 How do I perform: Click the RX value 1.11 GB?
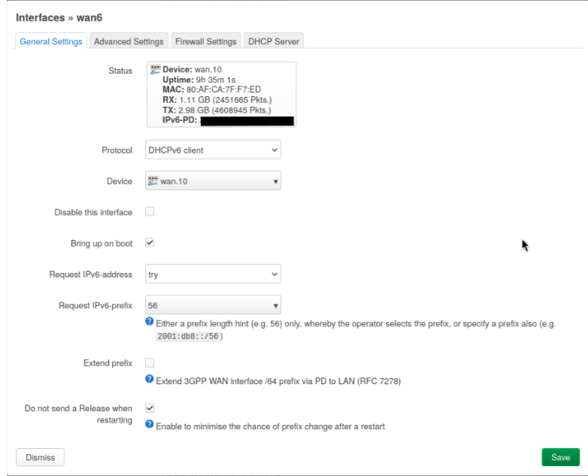pyautogui.click(x=195, y=100)
